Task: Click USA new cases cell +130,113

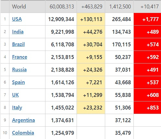Action: tap(91, 19)
